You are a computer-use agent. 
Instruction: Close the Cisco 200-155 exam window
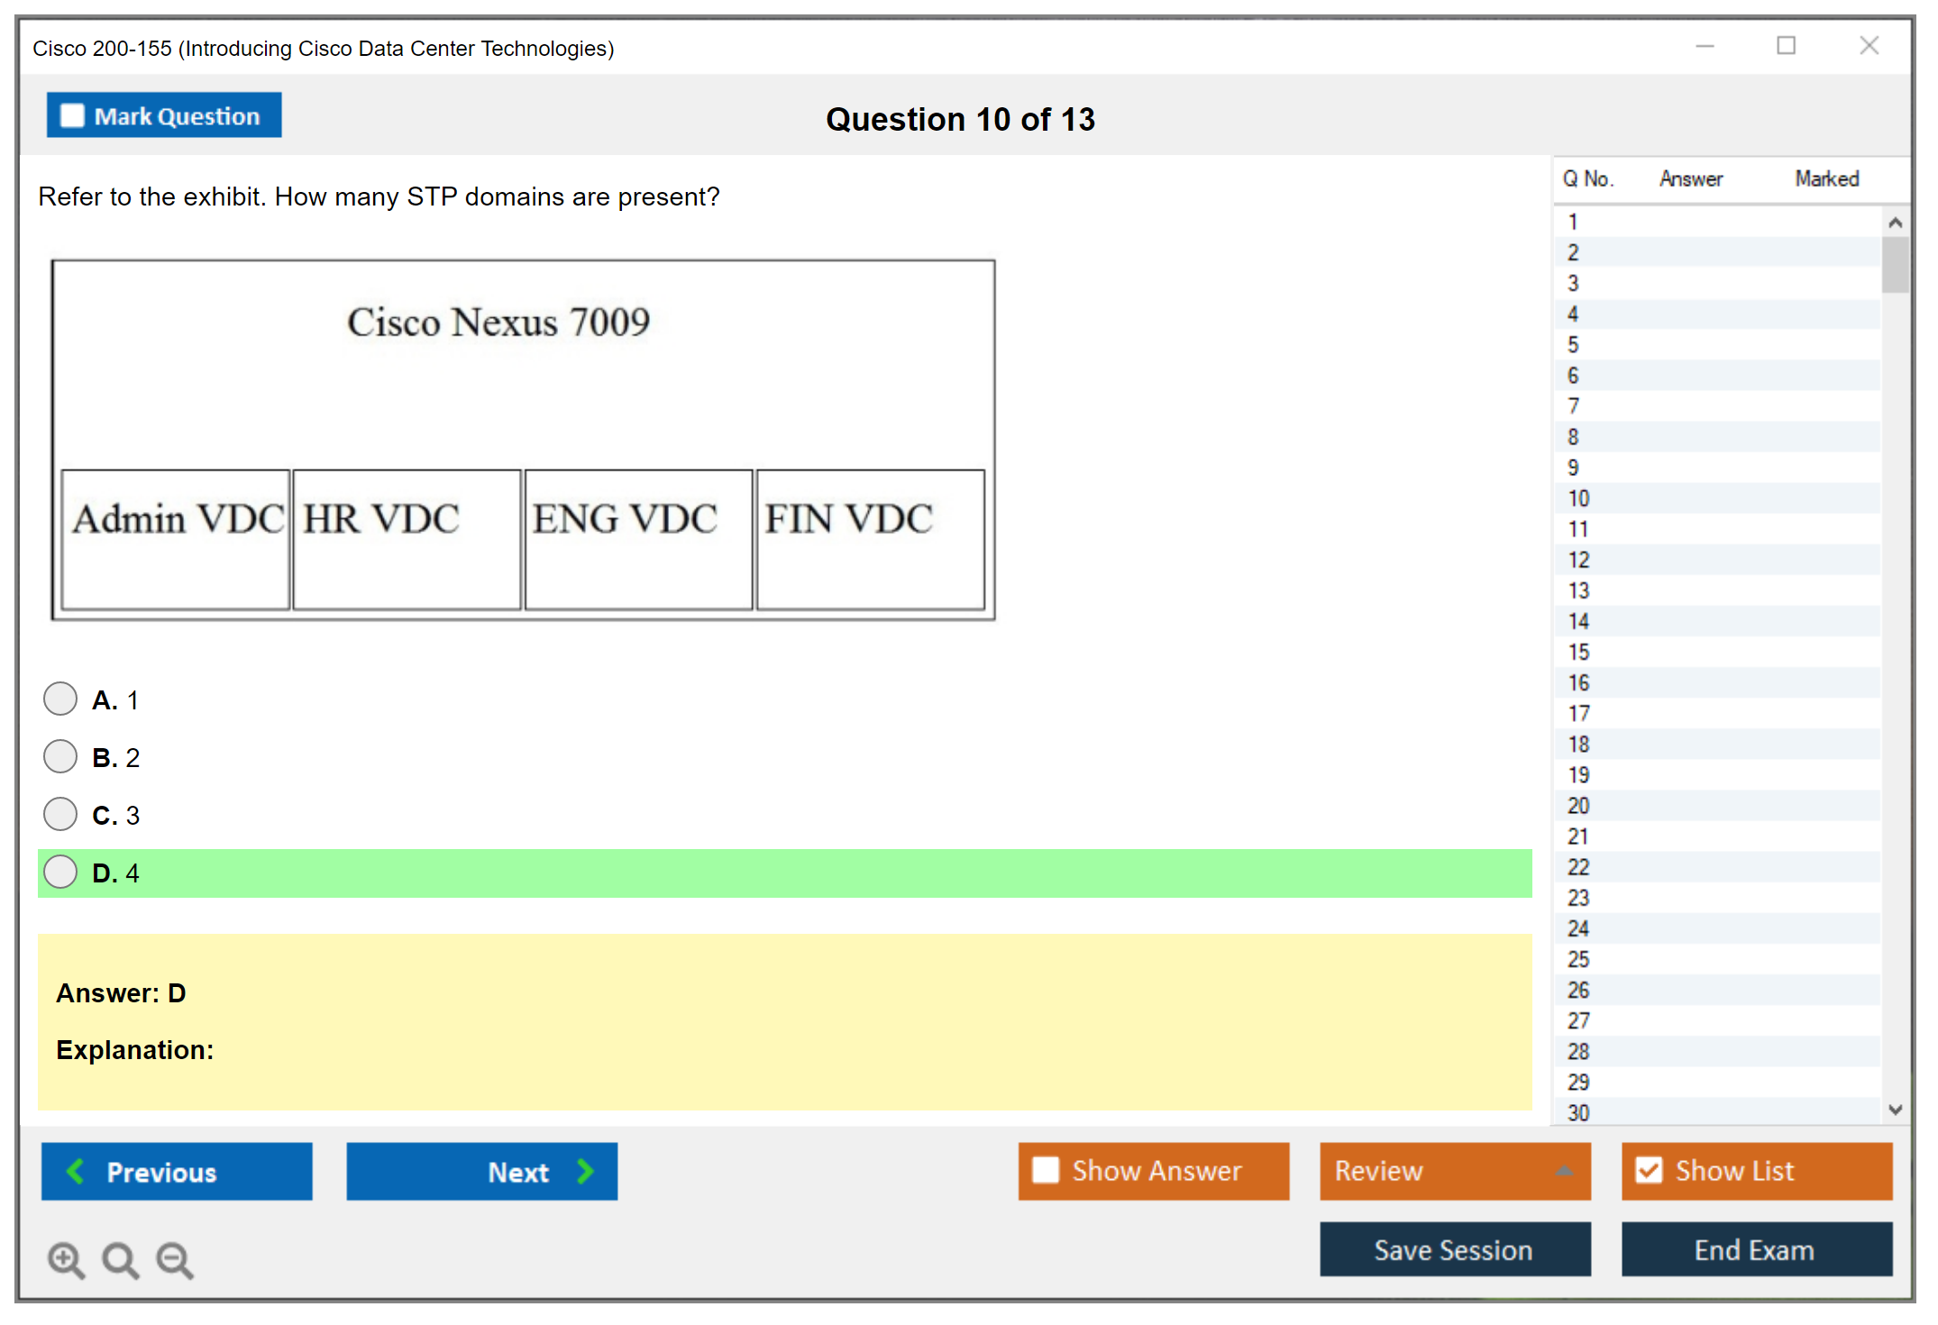click(x=1869, y=46)
